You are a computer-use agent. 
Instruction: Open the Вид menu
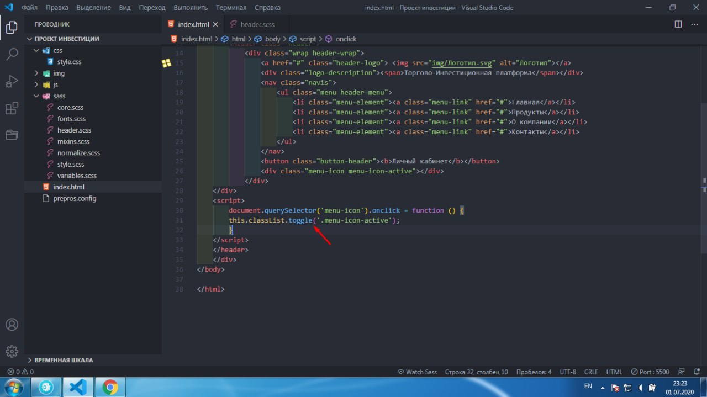pyautogui.click(x=125, y=8)
